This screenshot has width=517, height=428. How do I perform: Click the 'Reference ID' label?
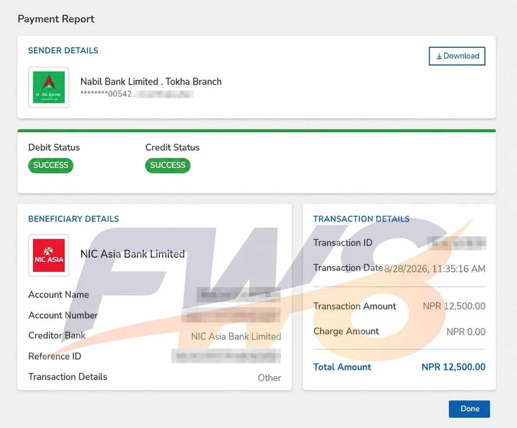(x=55, y=356)
